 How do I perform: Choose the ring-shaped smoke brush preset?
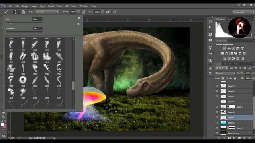[23, 80]
